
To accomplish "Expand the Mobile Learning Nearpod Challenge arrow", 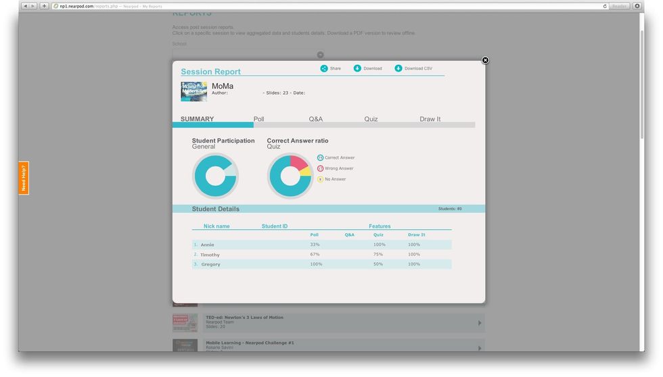I will pyautogui.click(x=480, y=349).
